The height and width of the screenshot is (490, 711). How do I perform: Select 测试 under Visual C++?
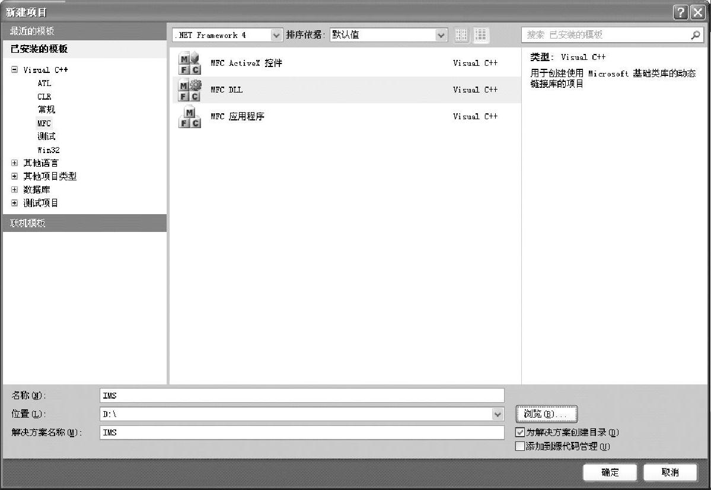(46, 136)
